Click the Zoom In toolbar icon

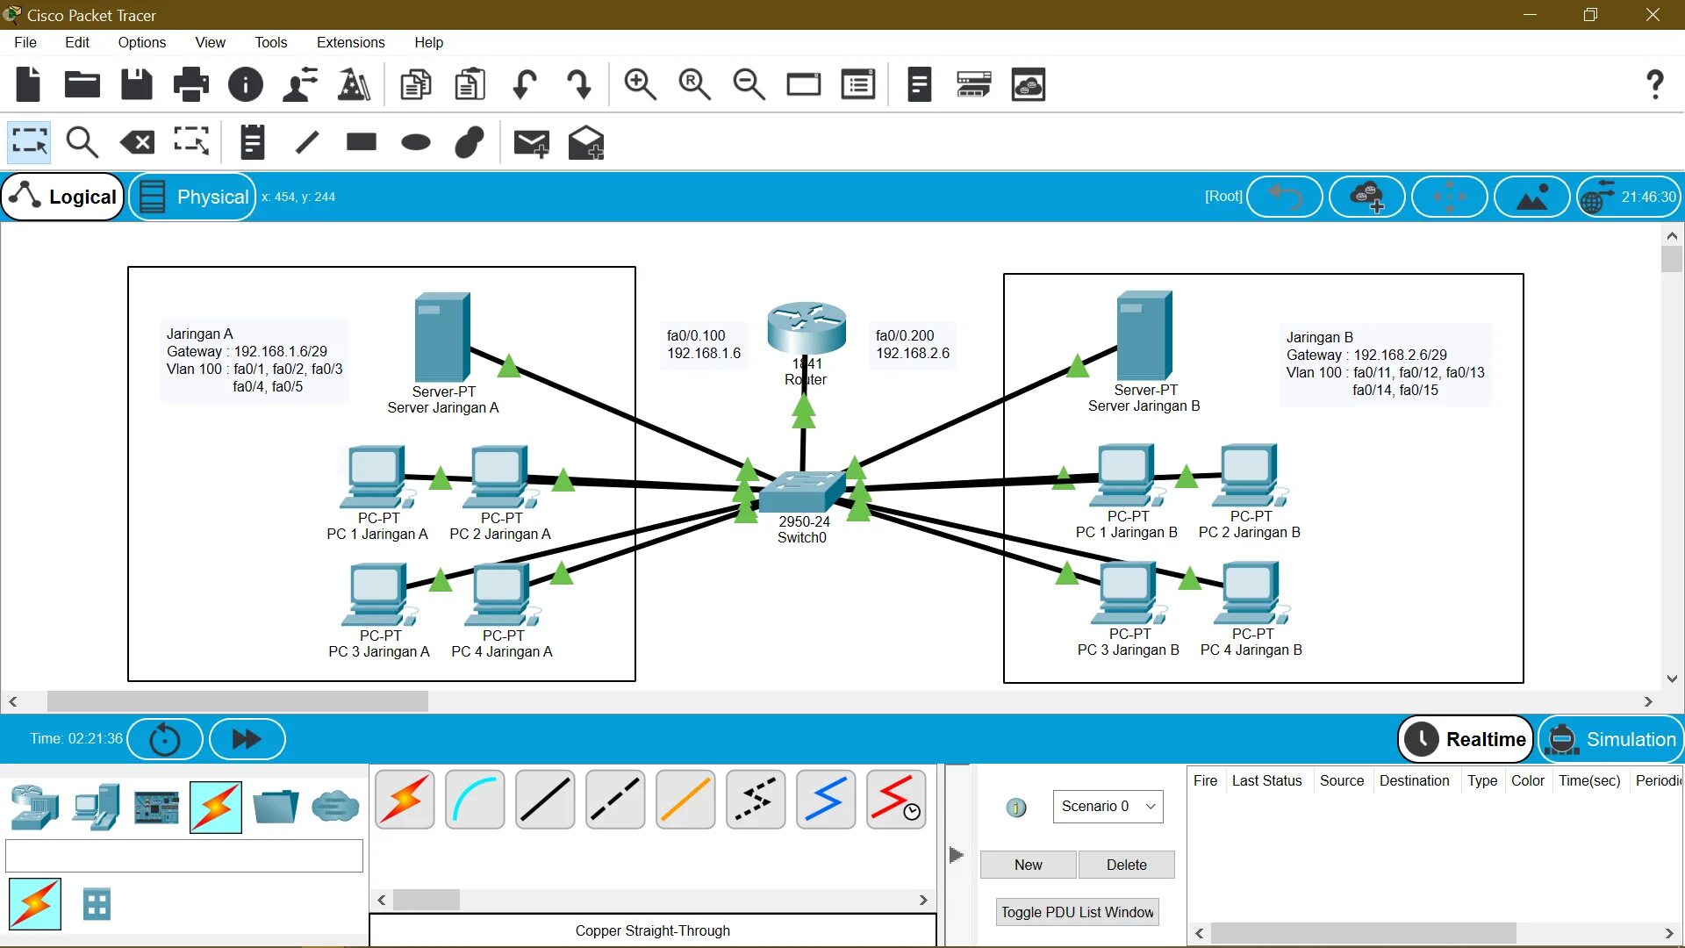point(640,85)
